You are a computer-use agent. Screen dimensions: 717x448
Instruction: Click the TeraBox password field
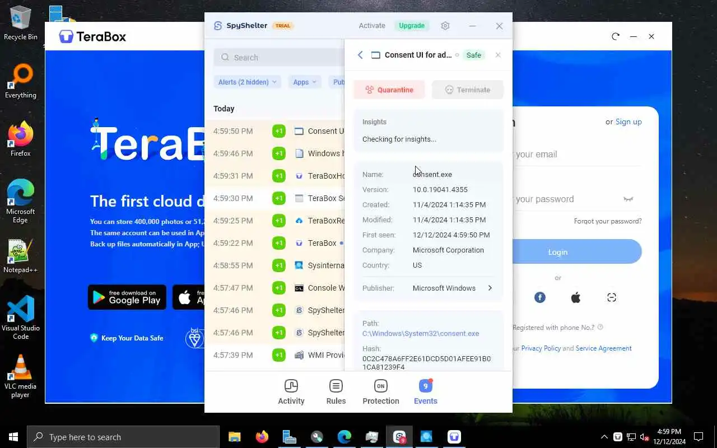pos(566,199)
